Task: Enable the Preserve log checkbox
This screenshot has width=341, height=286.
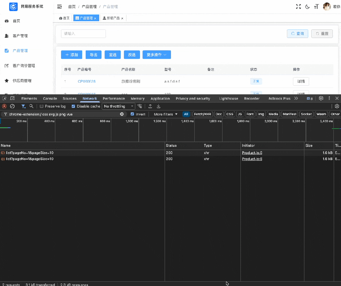Action: pos(42,106)
